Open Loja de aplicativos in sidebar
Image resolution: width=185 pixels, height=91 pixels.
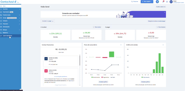(x=10, y=36)
